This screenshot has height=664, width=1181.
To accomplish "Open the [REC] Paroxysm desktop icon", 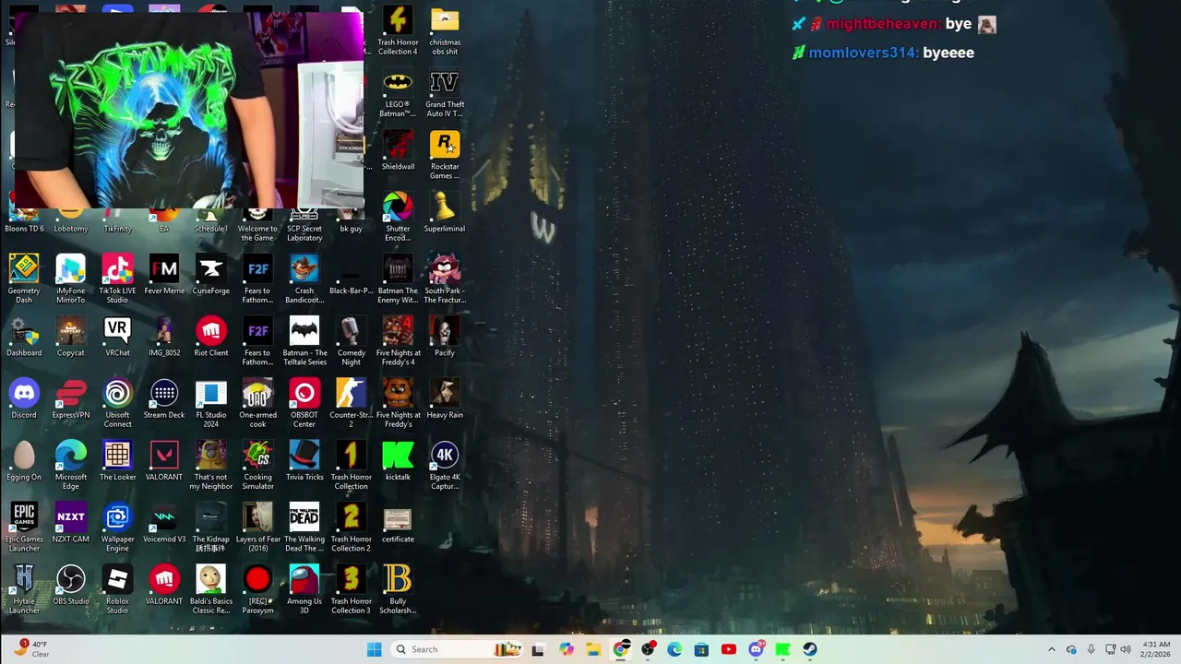I will [257, 589].
